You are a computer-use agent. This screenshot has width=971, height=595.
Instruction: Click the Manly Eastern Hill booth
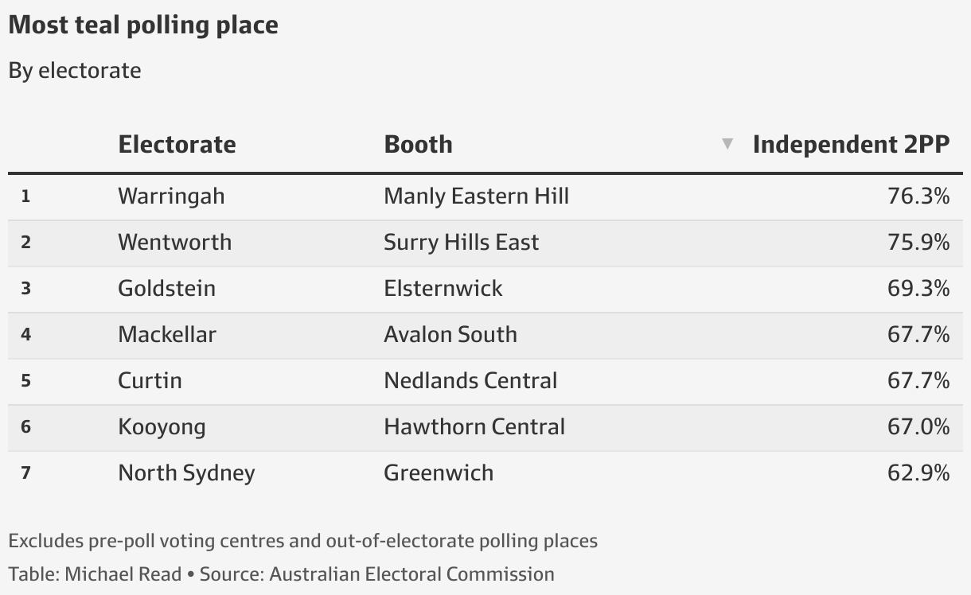click(x=476, y=196)
